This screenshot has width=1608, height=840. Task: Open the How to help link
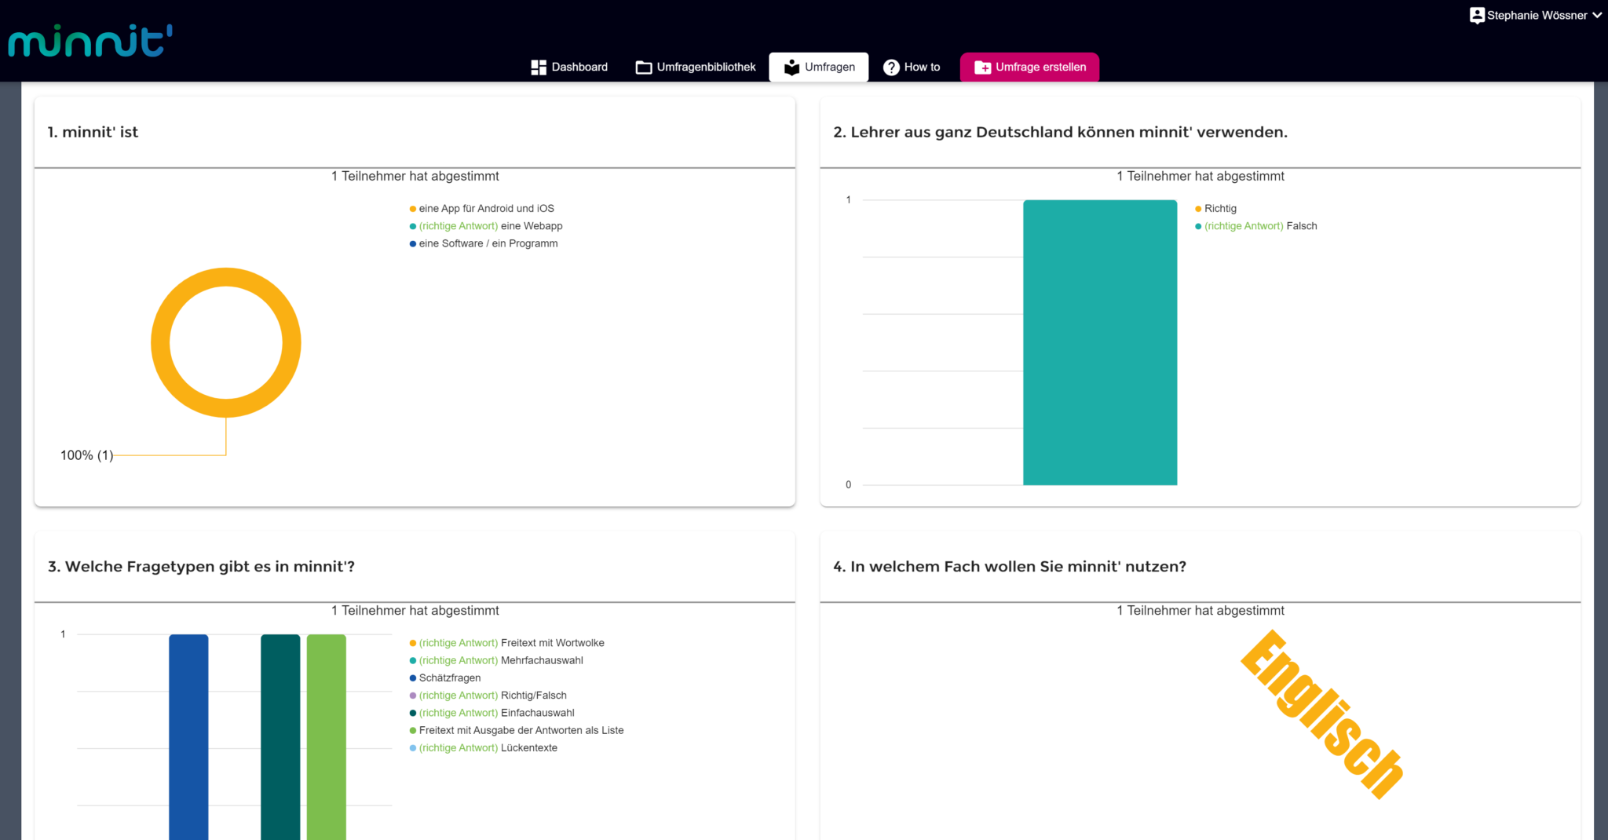click(x=922, y=68)
